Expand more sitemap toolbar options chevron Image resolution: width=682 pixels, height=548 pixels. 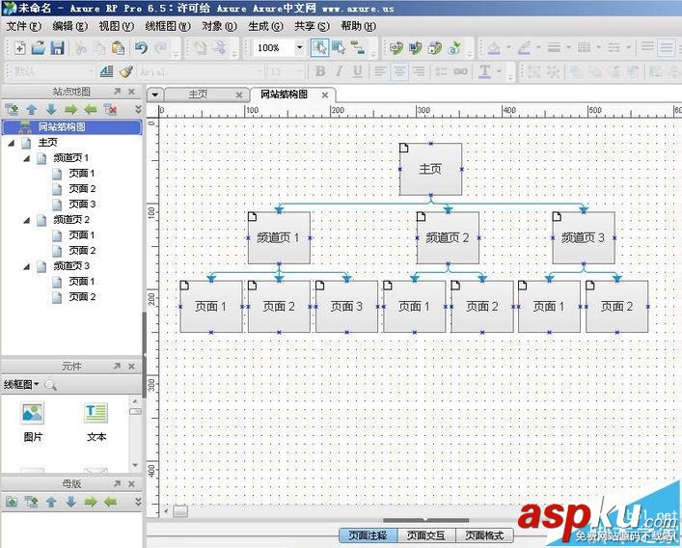point(138,109)
